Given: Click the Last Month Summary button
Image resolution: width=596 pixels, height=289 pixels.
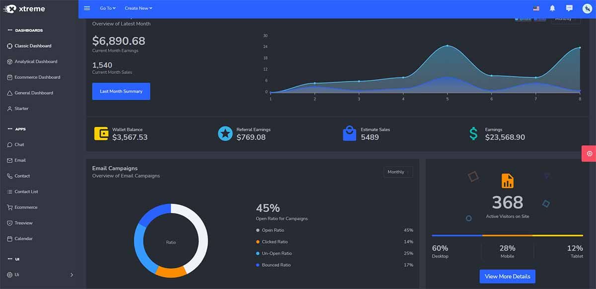Looking at the screenshot, I should tap(121, 91).
